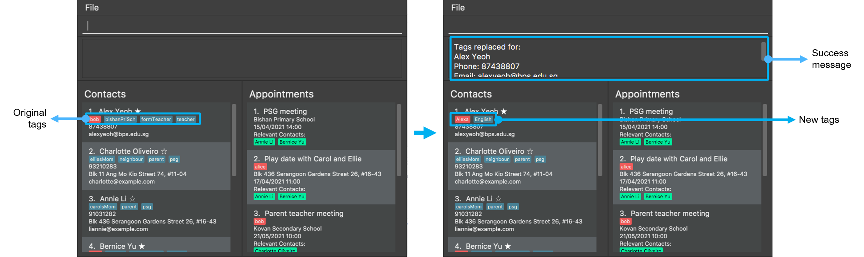864x257 pixels.
Task: Click the 'formTeacher' tag in left window
Action: click(156, 119)
